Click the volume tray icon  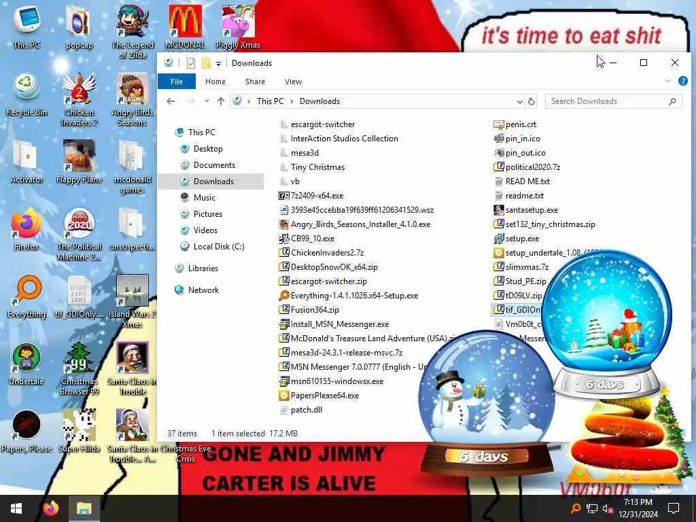click(x=608, y=508)
